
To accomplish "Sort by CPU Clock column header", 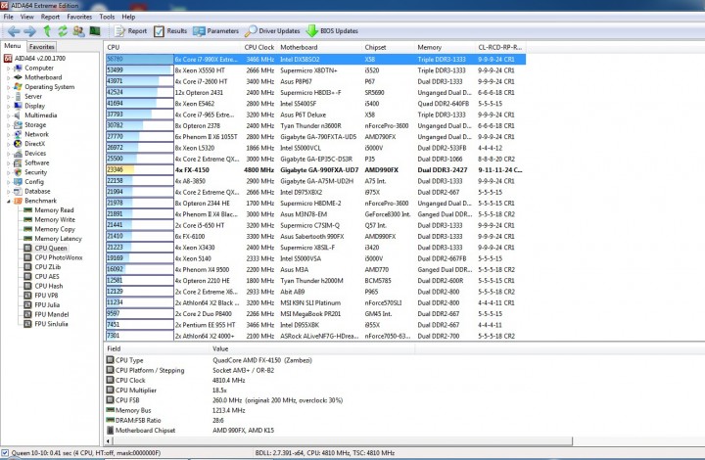I will tap(258, 47).
